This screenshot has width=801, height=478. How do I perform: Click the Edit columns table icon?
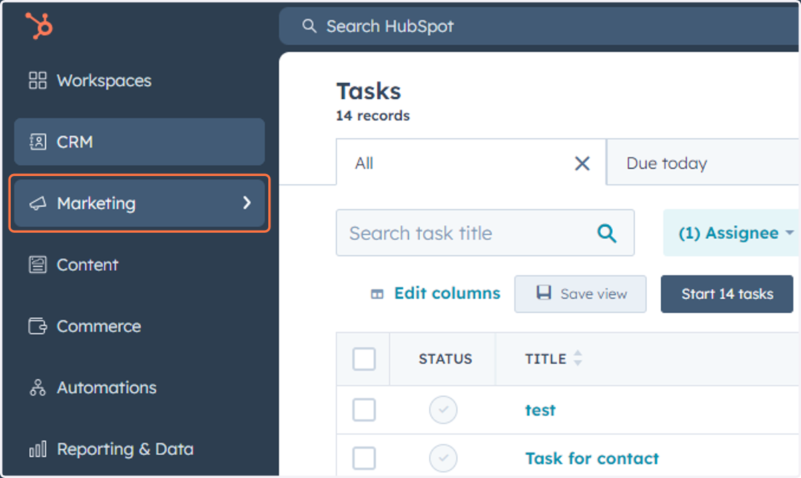coord(377,294)
